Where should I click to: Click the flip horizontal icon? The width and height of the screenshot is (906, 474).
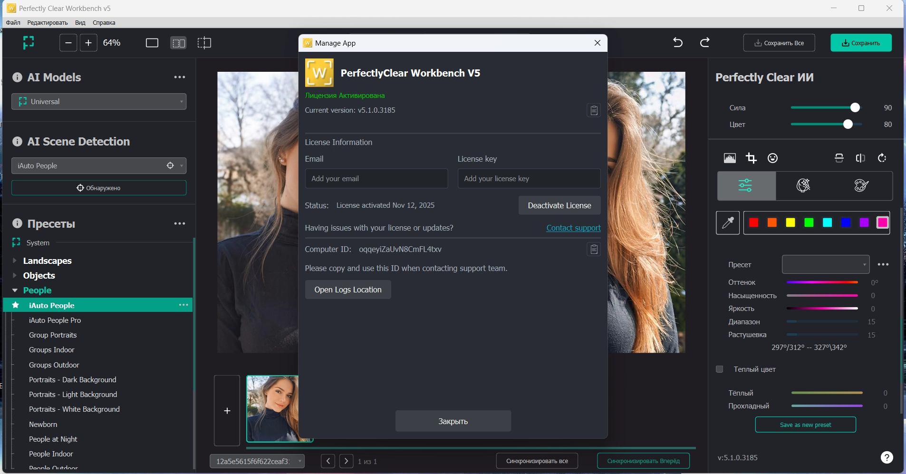click(x=861, y=158)
